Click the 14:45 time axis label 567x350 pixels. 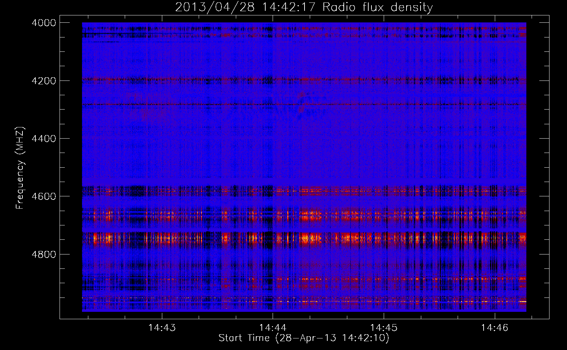click(x=384, y=328)
